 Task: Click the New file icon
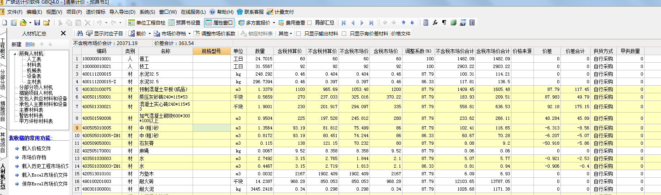(5, 23)
